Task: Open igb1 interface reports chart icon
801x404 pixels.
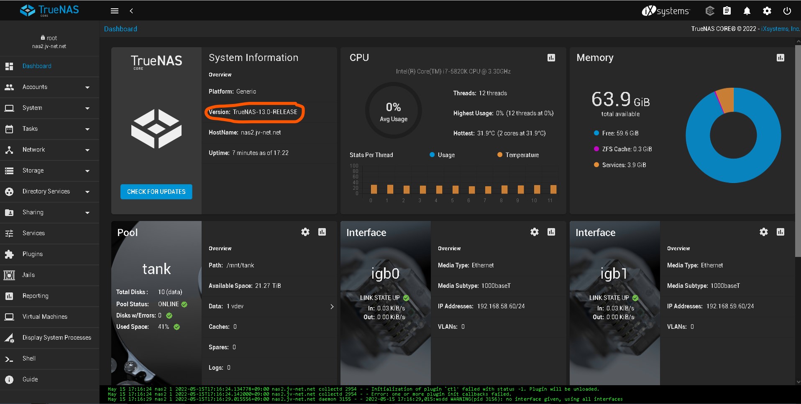Action: click(x=781, y=232)
